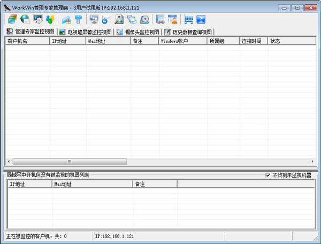Click the monitor screen toolbar icon
The width and height of the screenshot is (321, 244).
pyautogui.click(x=94, y=19)
